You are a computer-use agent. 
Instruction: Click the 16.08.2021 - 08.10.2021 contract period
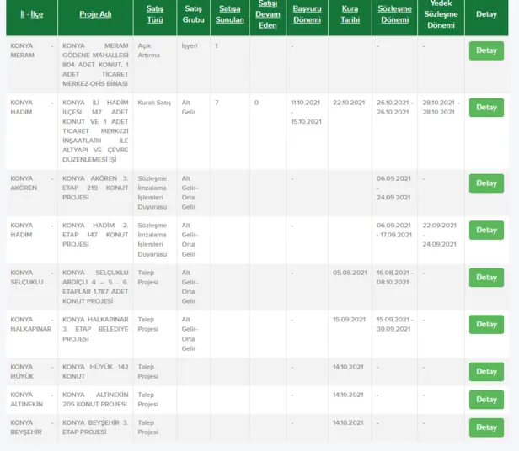point(395,278)
